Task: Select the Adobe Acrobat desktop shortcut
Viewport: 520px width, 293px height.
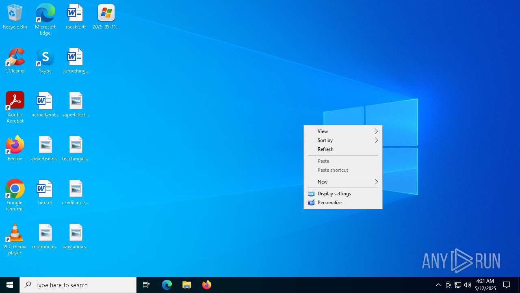Action: pyautogui.click(x=15, y=107)
